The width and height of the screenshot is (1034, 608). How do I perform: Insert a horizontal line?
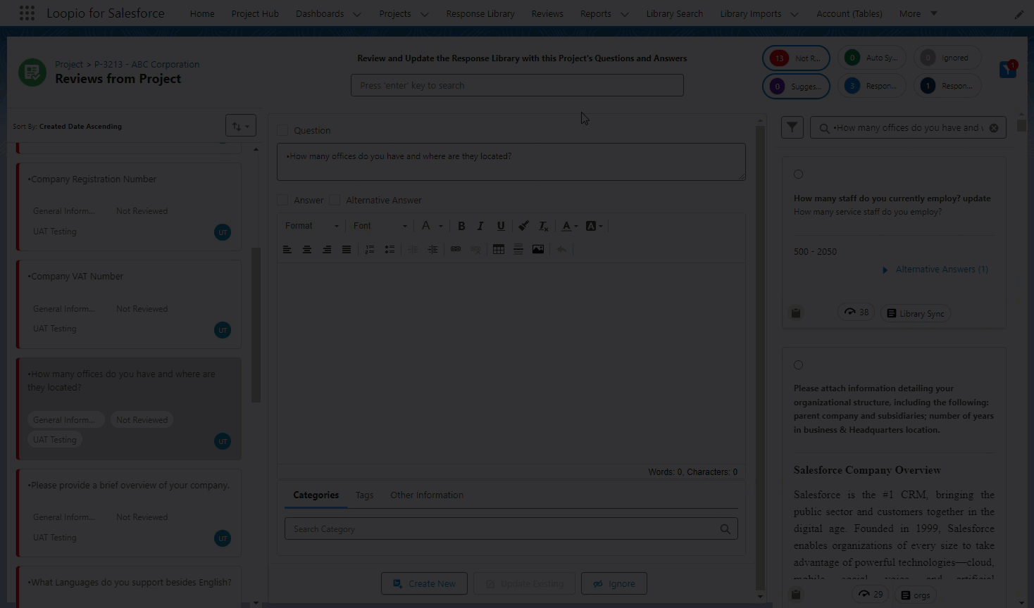pos(518,249)
